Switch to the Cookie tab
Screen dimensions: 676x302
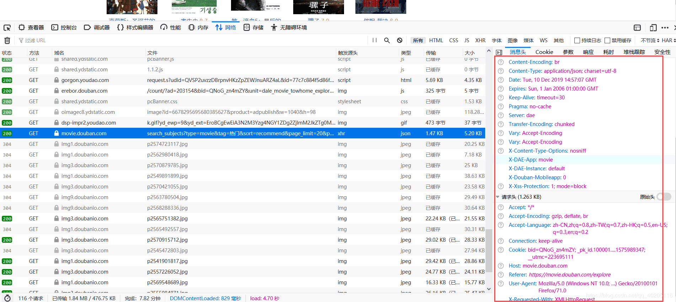(544, 52)
